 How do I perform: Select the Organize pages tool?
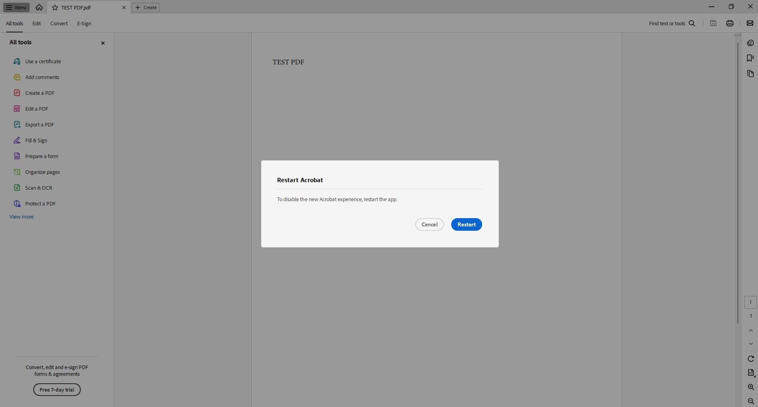[37, 172]
